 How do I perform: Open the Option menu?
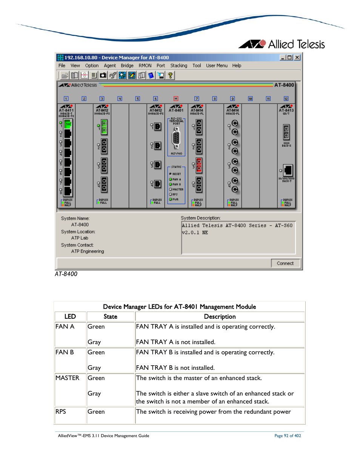click(92, 66)
